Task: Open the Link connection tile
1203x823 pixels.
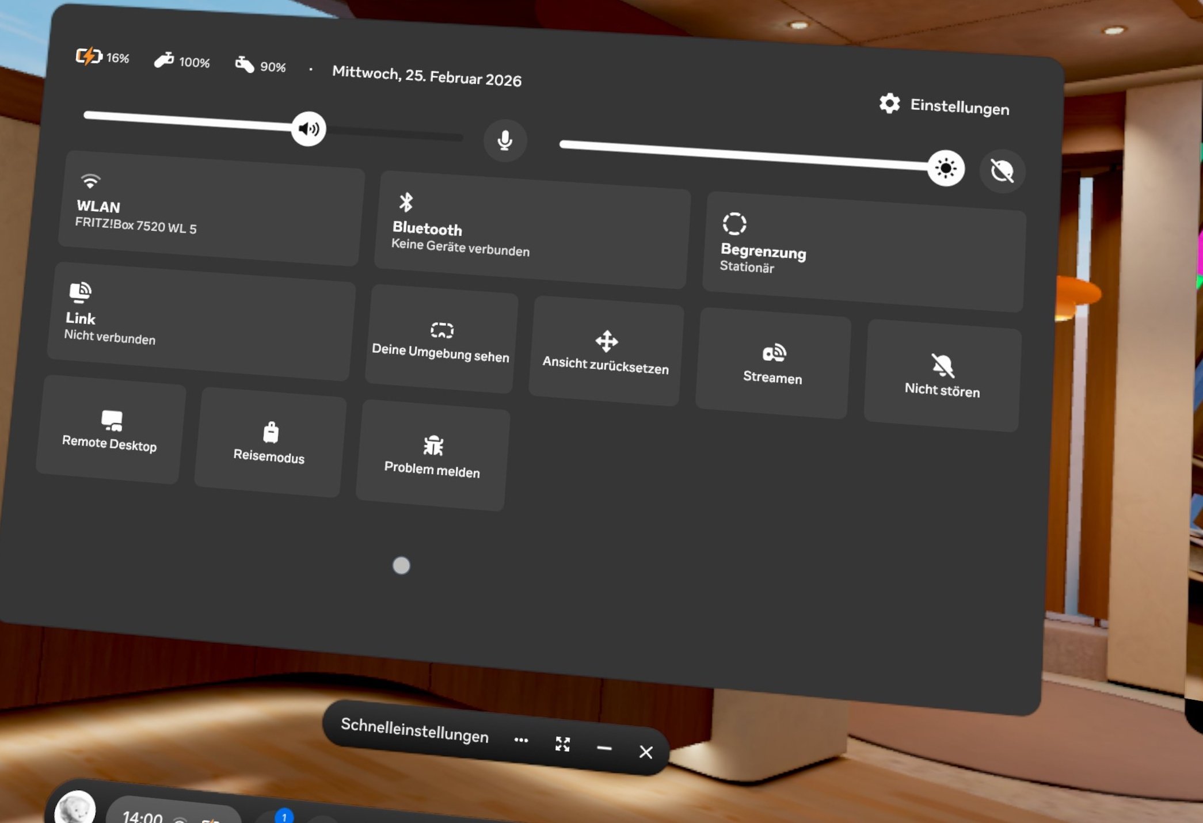Action: (201, 321)
